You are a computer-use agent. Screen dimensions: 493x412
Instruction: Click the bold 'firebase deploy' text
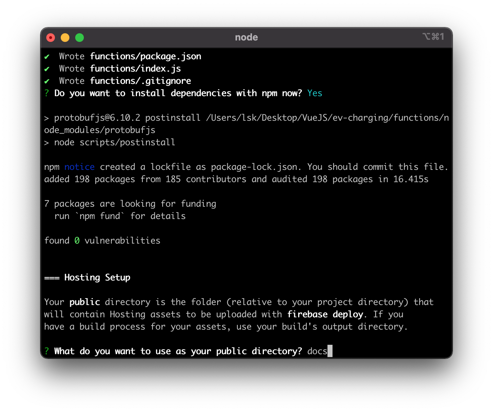(325, 314)
